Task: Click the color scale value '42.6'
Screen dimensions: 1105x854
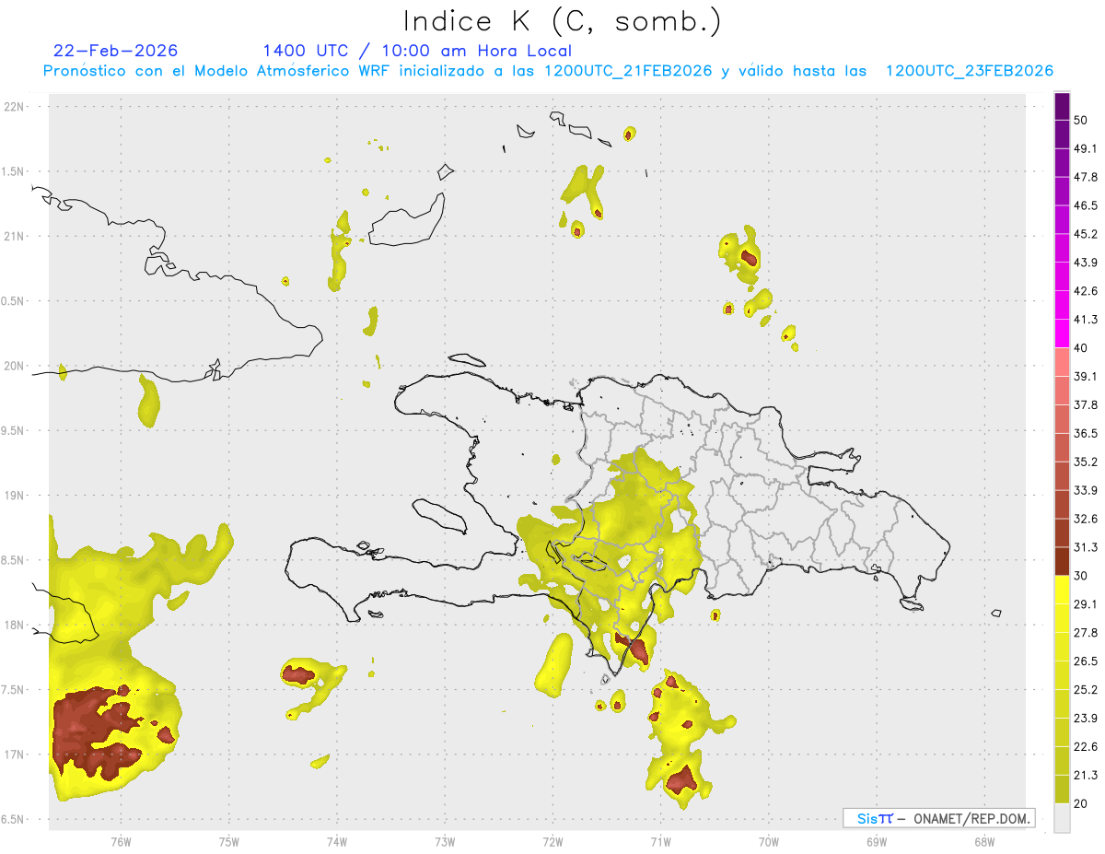Action: 1086,291
